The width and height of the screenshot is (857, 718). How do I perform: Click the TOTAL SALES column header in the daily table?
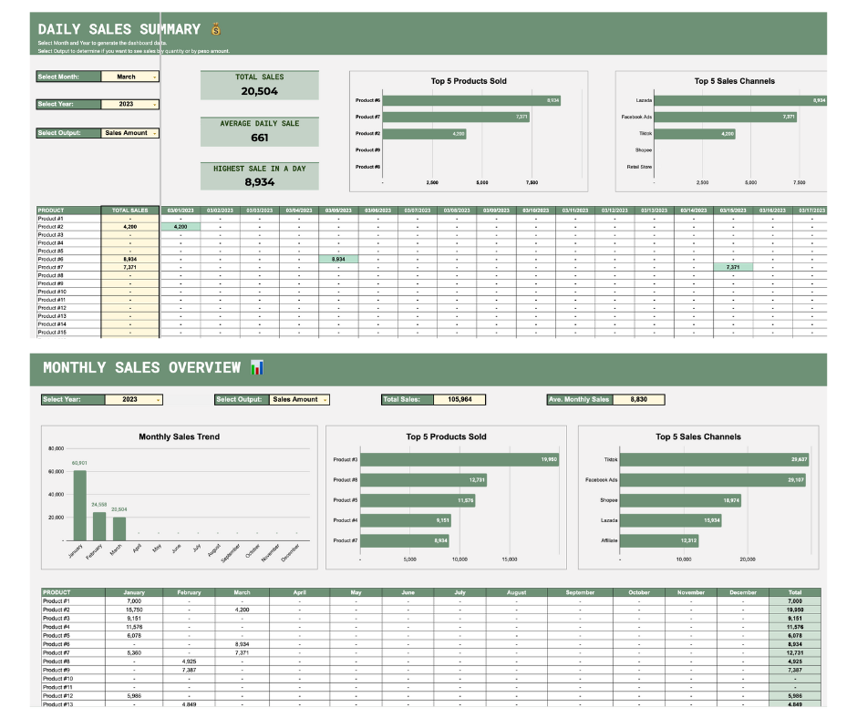130,210
